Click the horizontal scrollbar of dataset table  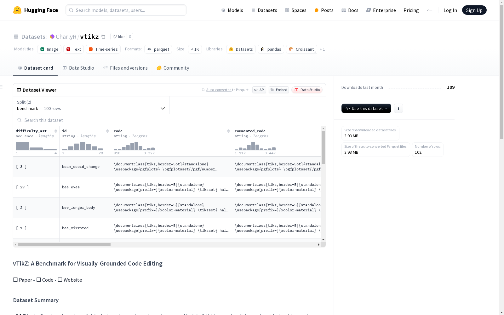click(x=64, y=244)
